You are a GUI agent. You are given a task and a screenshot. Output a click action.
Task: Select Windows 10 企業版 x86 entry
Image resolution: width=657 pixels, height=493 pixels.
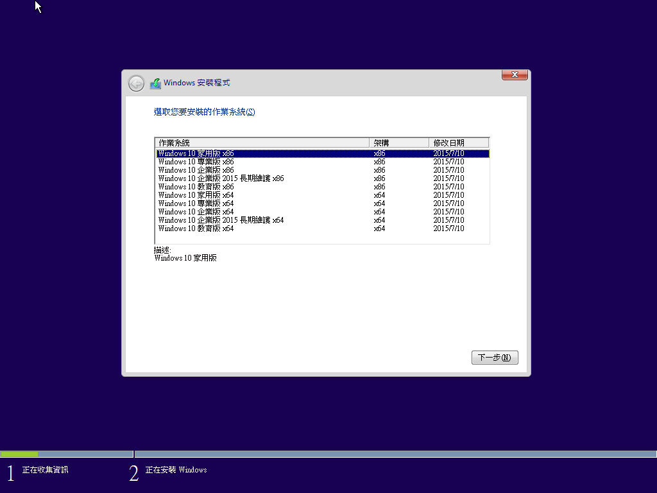point(196,170)
